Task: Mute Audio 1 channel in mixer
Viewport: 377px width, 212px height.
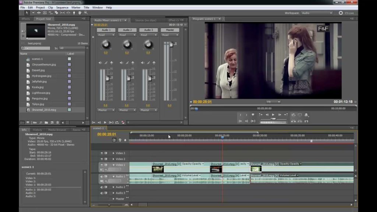Action: click(100, 63)
